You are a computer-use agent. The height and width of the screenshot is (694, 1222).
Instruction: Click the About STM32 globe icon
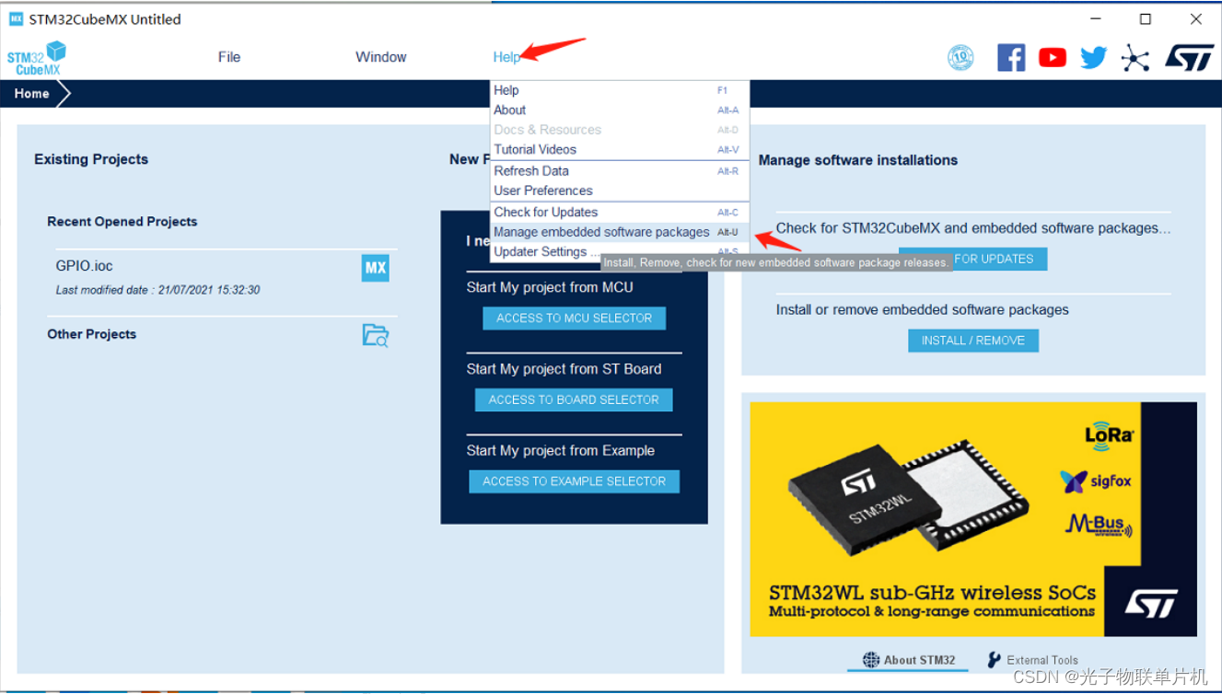click(x=871, y=660)
